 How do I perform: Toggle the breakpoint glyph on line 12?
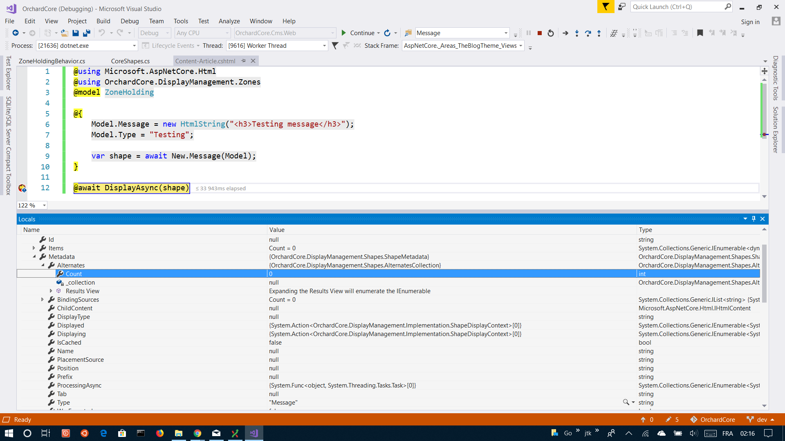[x=22, y=188]
